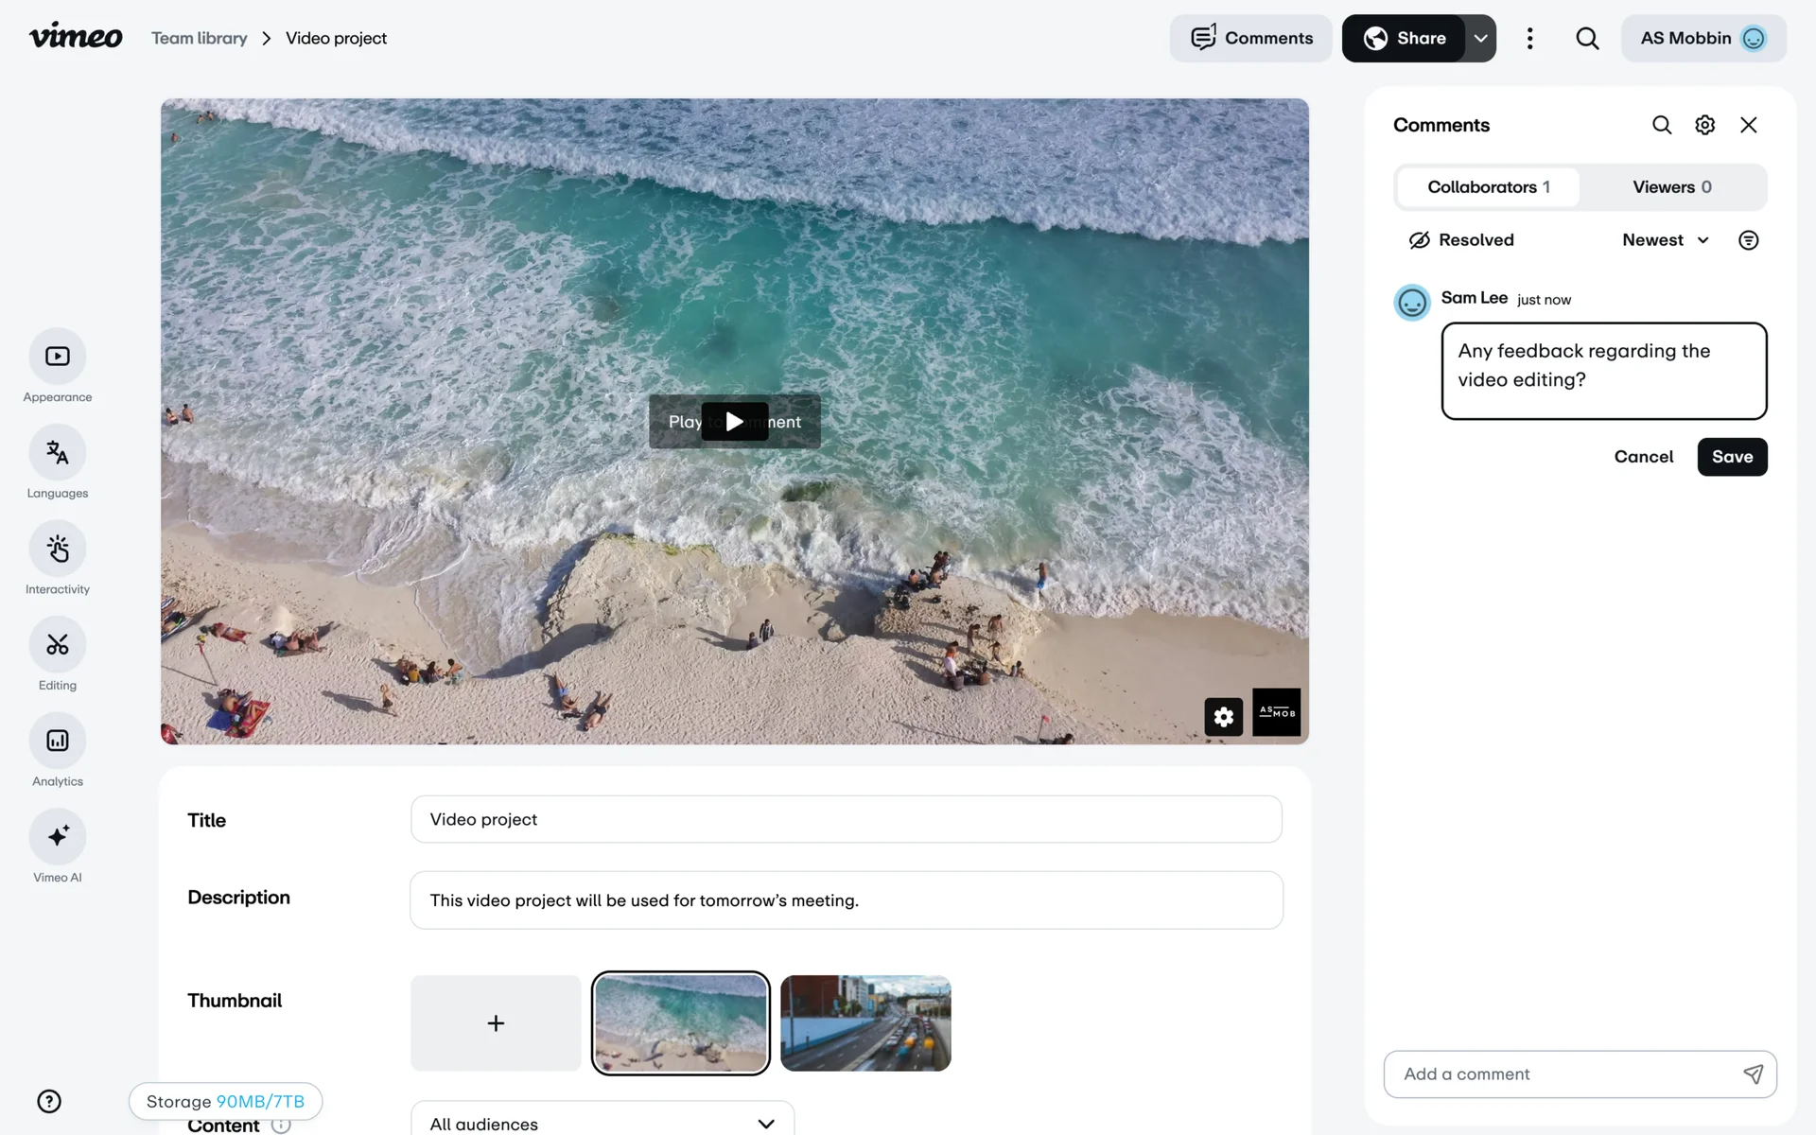The height and width of the screenshot is (1135, 1816).
Task: Launch the Vimeo AI tool
Action: click(58, 837)
